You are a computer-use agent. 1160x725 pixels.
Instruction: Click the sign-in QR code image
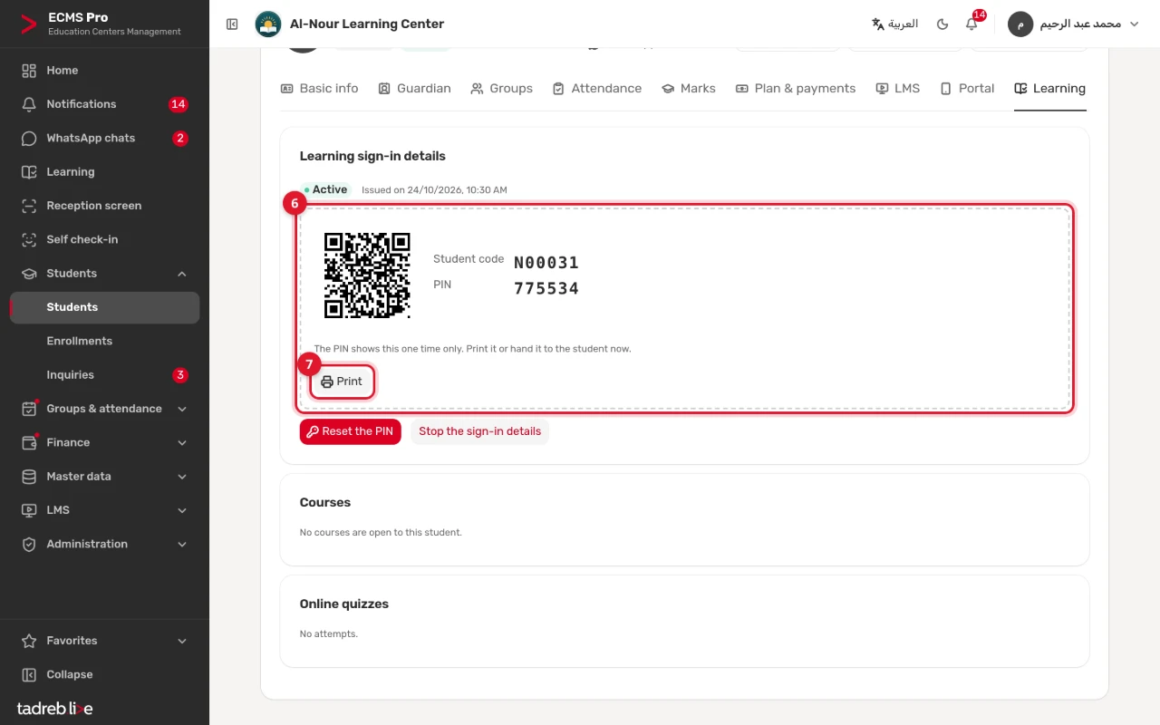pos(367,275)
